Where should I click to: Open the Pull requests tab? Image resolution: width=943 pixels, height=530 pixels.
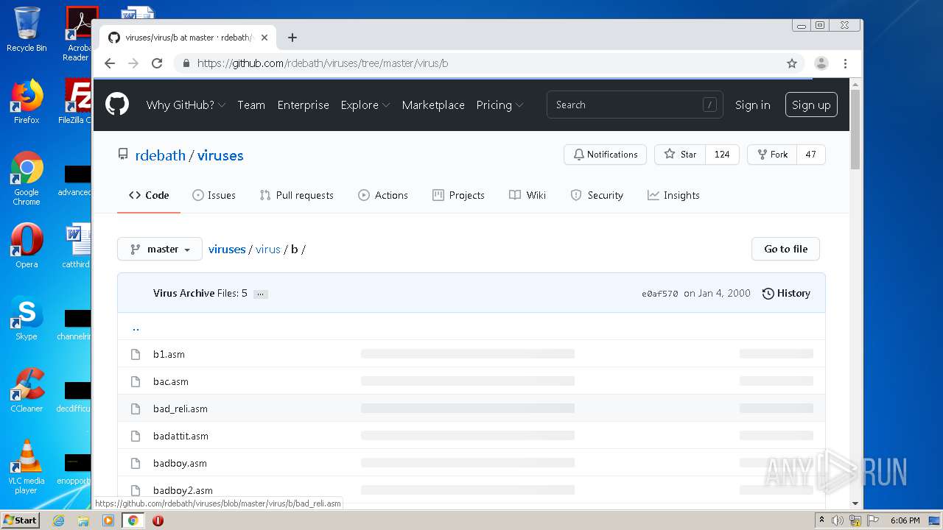point(297,195)
